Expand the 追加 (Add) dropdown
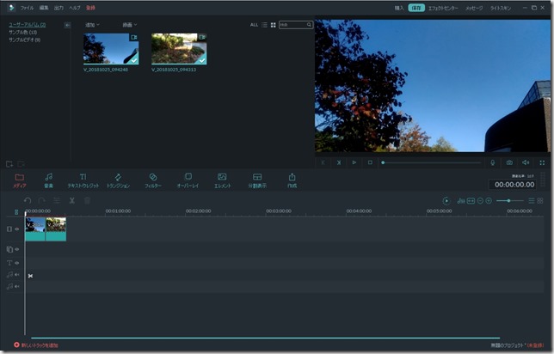Screen dimensions: 554x354 pyautogui.click(x=92, y=25)
